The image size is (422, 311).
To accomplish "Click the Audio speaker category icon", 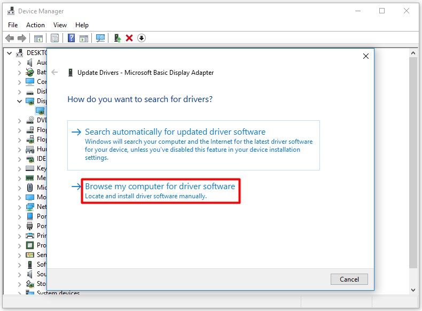I will 29,63.
